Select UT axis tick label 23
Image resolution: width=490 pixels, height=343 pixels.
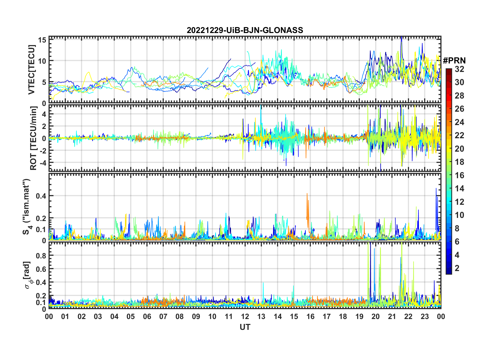click(x=425, y=316)
